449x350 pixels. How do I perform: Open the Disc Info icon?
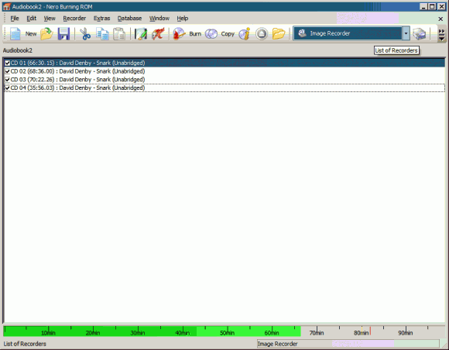[x=245, y=34]
